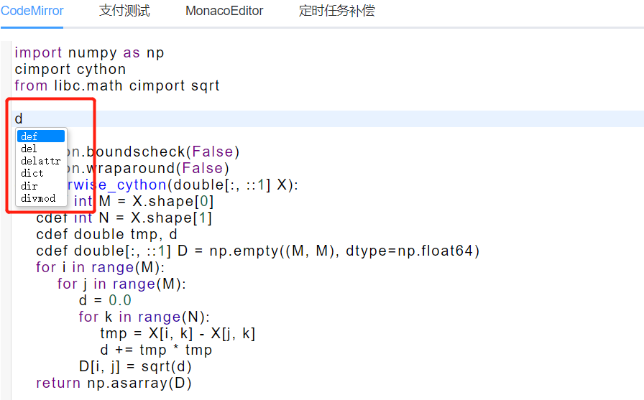This screenshot has height=400, width=644.
Task: Switch to the CodeMirror tab
Action: click(x=32, y=11)
